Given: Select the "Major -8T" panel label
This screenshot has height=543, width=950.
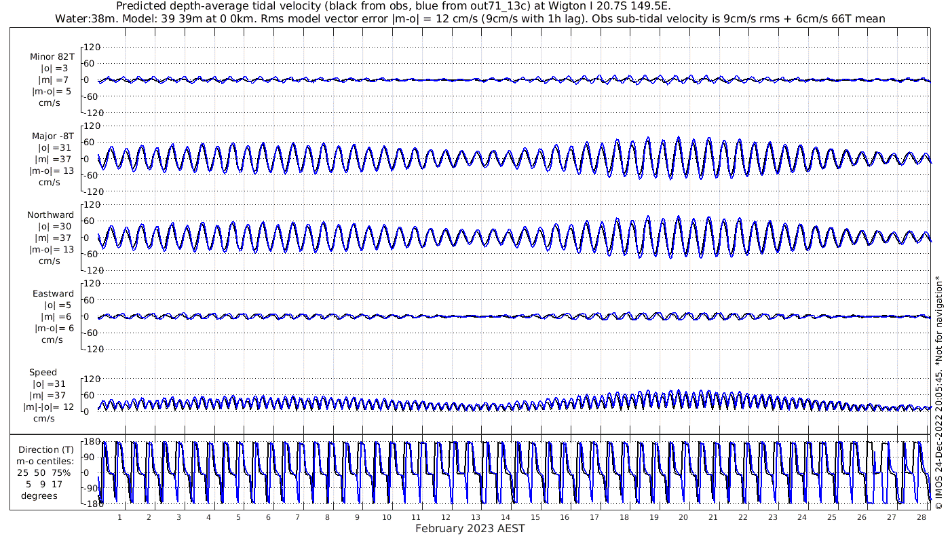Looking at the screenshot, I should click(52, 136).
